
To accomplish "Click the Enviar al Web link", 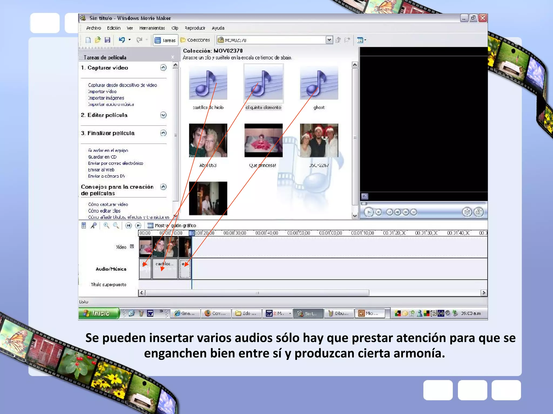I will tap(101, 170).
